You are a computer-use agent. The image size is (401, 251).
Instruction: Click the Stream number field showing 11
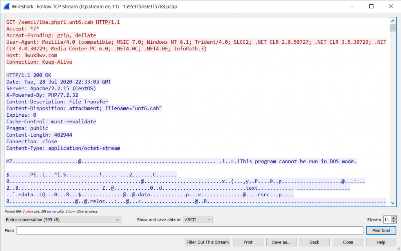[x=387, y=220]
